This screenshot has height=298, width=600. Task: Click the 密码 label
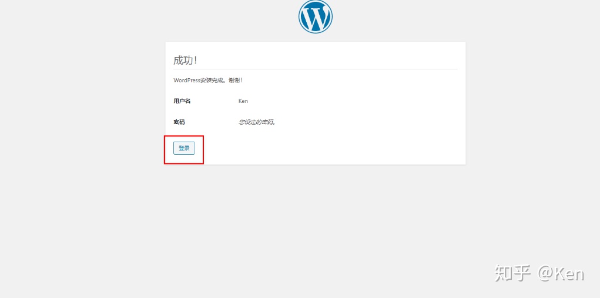click(x=179, y=122)
